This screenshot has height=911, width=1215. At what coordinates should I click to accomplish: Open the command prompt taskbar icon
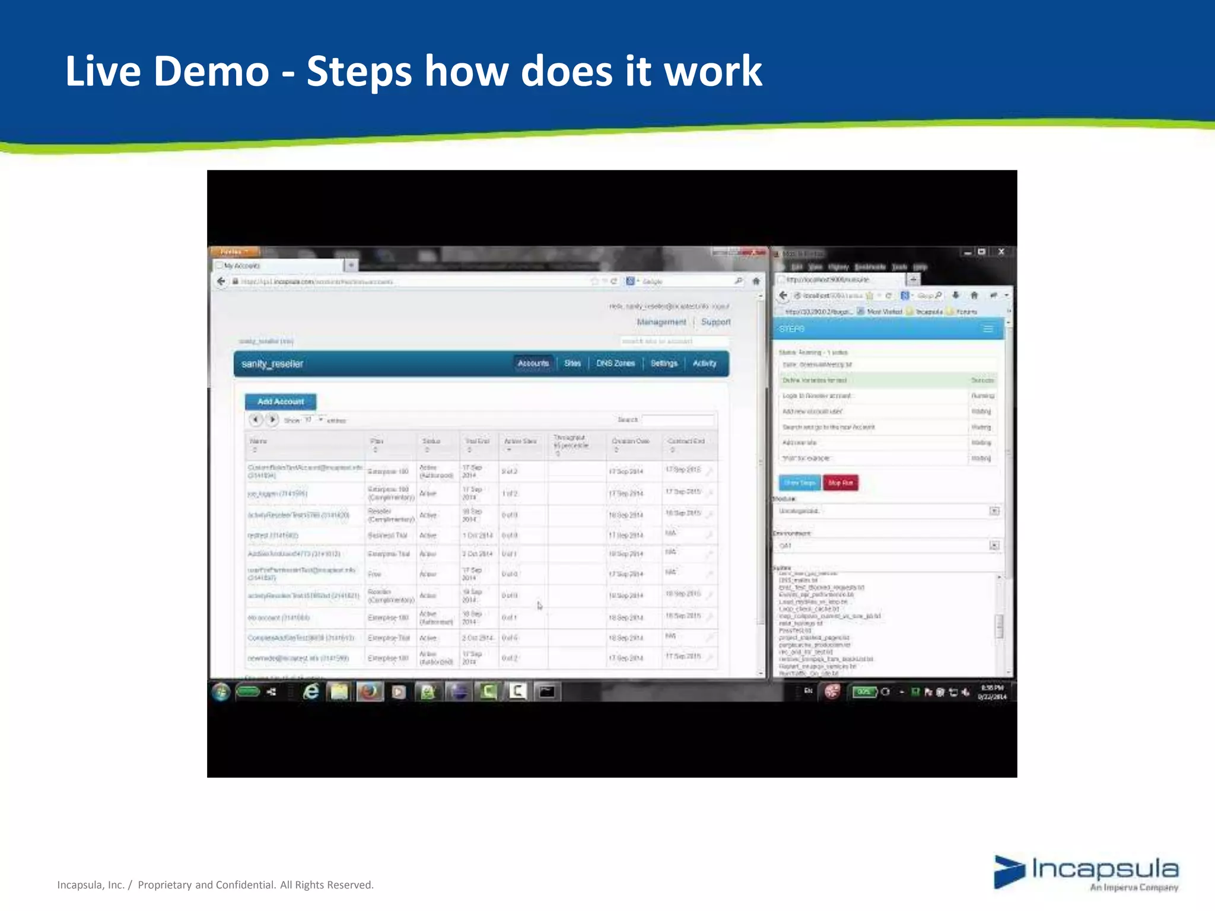point(546,692)
